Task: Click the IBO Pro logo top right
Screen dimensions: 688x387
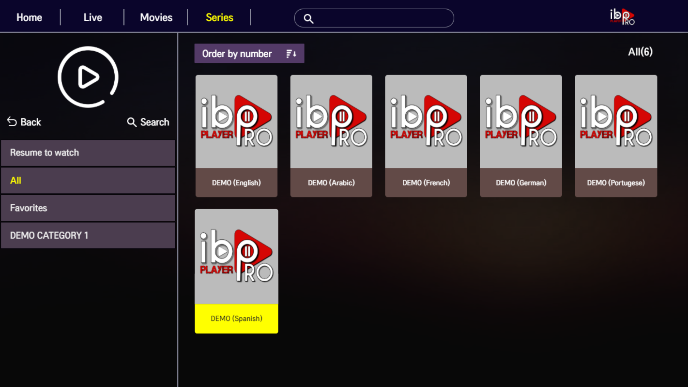Action: (x=622, y=17)
